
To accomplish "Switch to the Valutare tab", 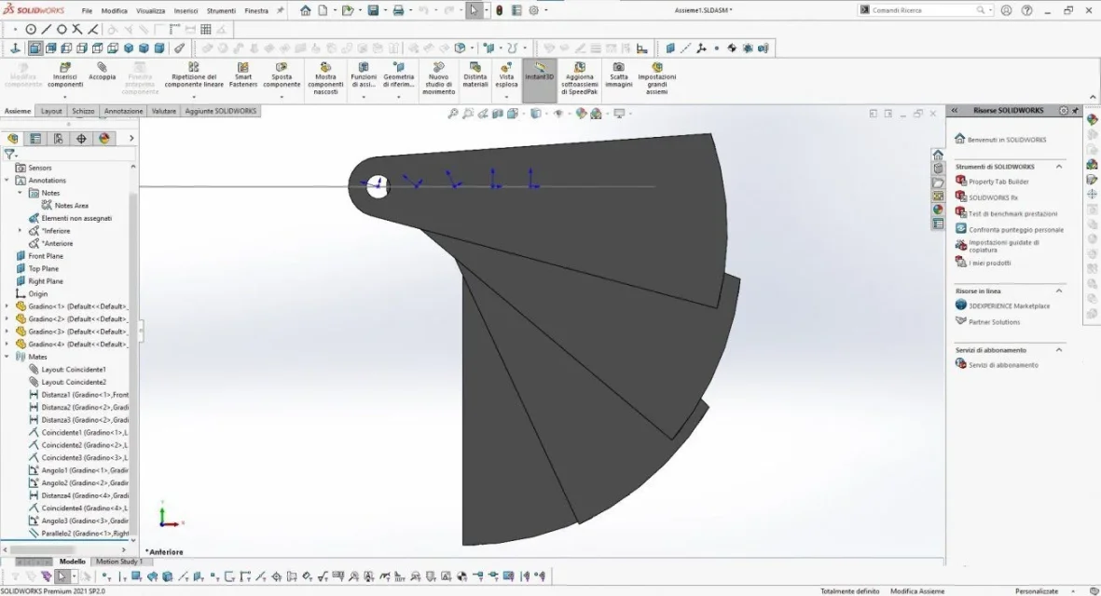I will [163, 111].
